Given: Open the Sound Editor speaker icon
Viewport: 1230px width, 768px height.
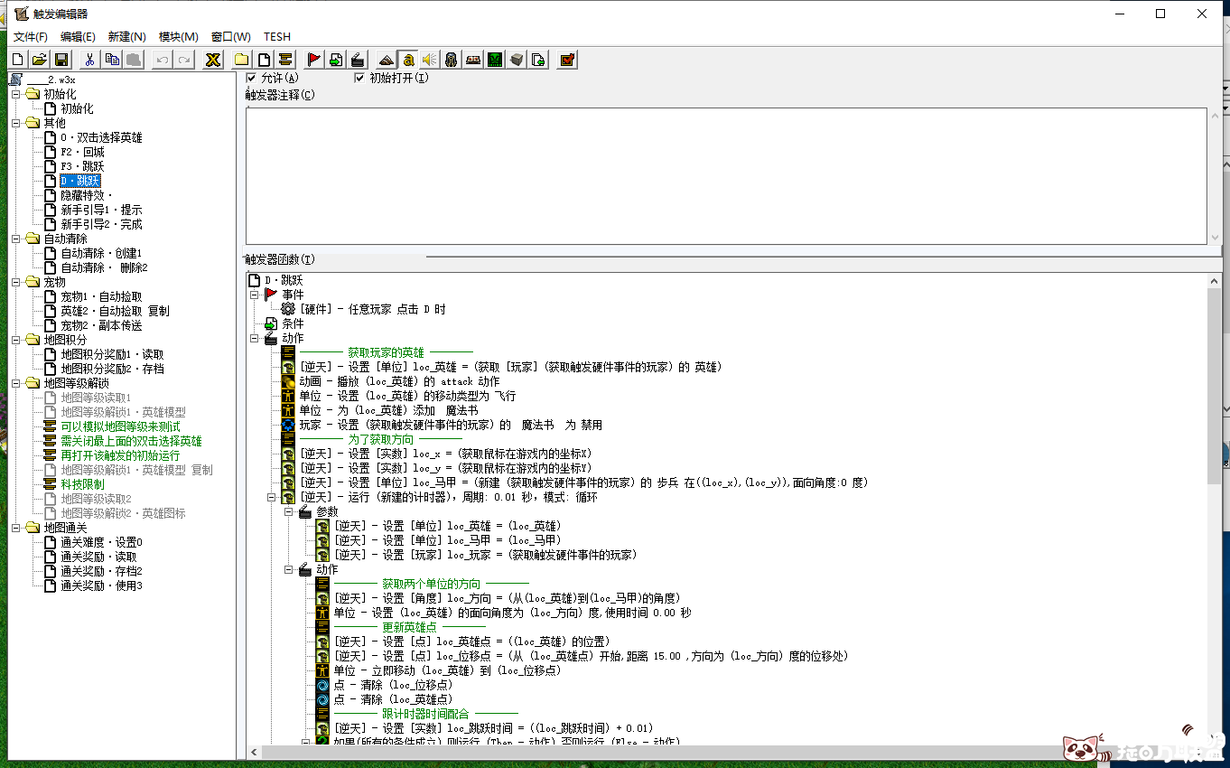Looking at the screenshot, I should [x=430, y=60].
